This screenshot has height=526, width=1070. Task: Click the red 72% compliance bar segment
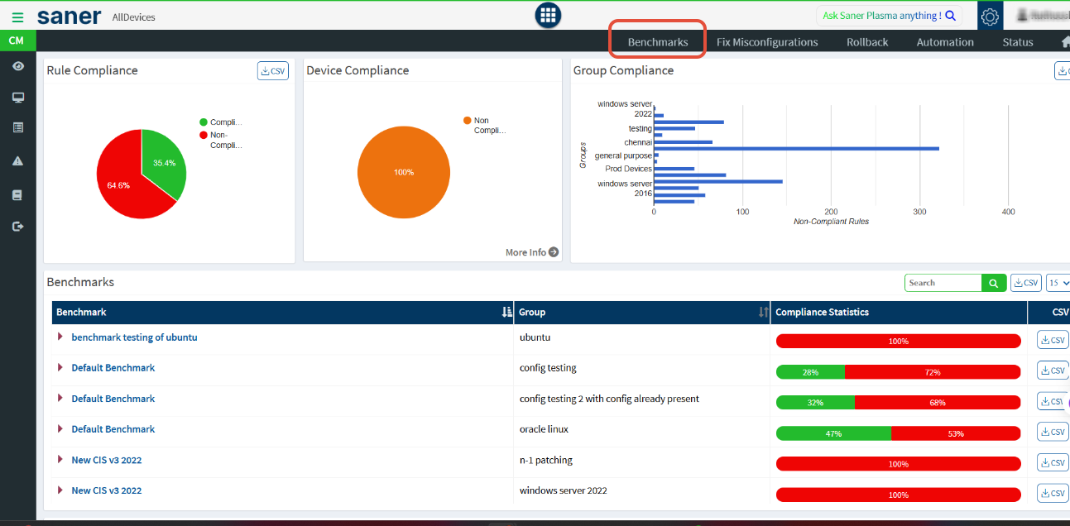pyautogui.click(x=933, y=372)
